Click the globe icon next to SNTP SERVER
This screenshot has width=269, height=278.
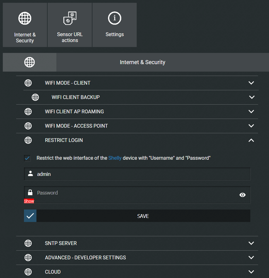coord(28,243)
